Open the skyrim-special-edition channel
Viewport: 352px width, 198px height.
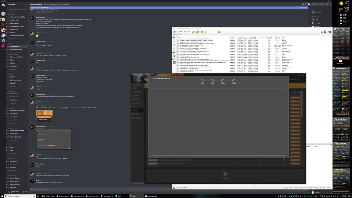click(16, 57)
